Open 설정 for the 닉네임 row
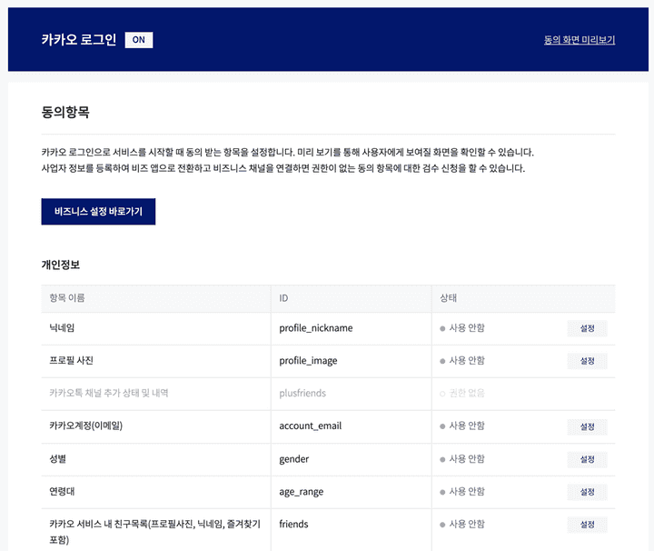Viewport: 654px width, 551px height. click(x=587, y=328)
